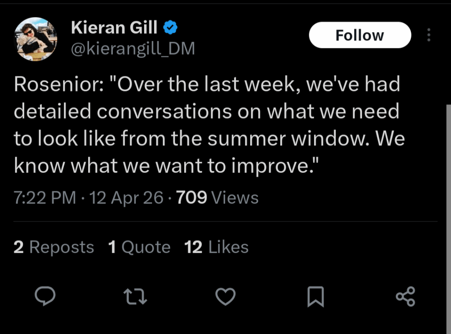Open the 1 Quote tweet list
The image size is (451, 334).
click(139, 247)
